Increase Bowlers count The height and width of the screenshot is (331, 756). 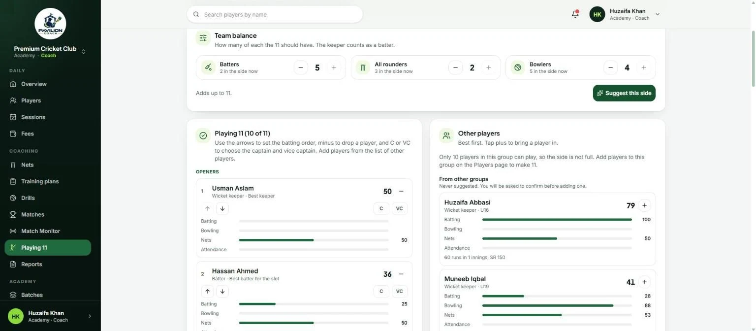643,67
